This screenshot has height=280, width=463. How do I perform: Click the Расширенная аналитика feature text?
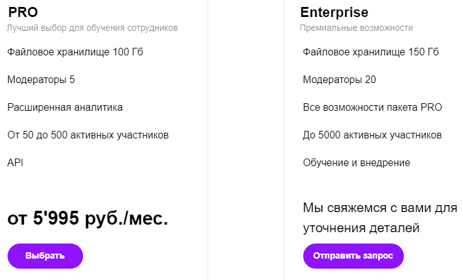point(65,107)
